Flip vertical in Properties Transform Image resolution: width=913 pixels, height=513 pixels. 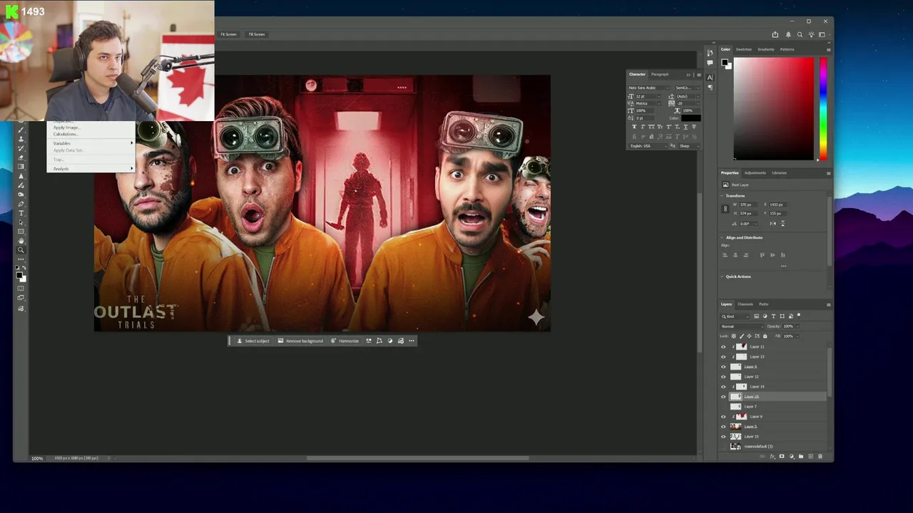pos(782,224)
